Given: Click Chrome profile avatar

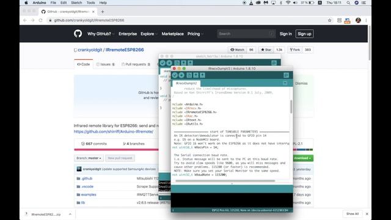Looking at the screenshot, I should pos(359,20).
